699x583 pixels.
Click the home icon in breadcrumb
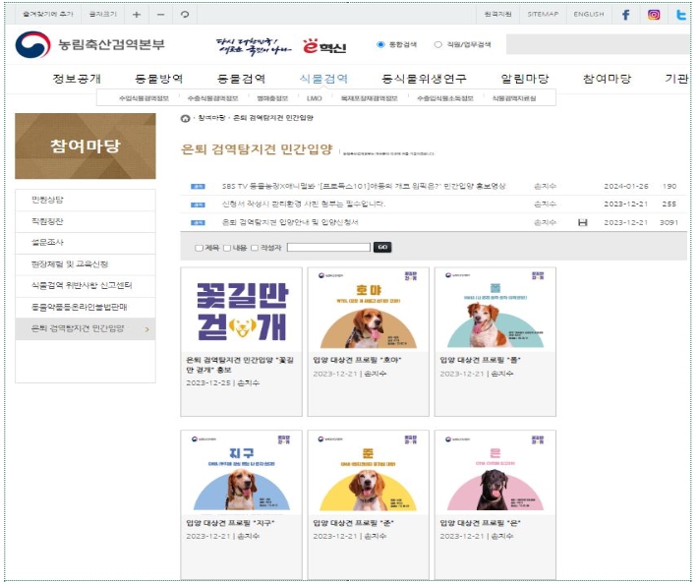(186, 118)
